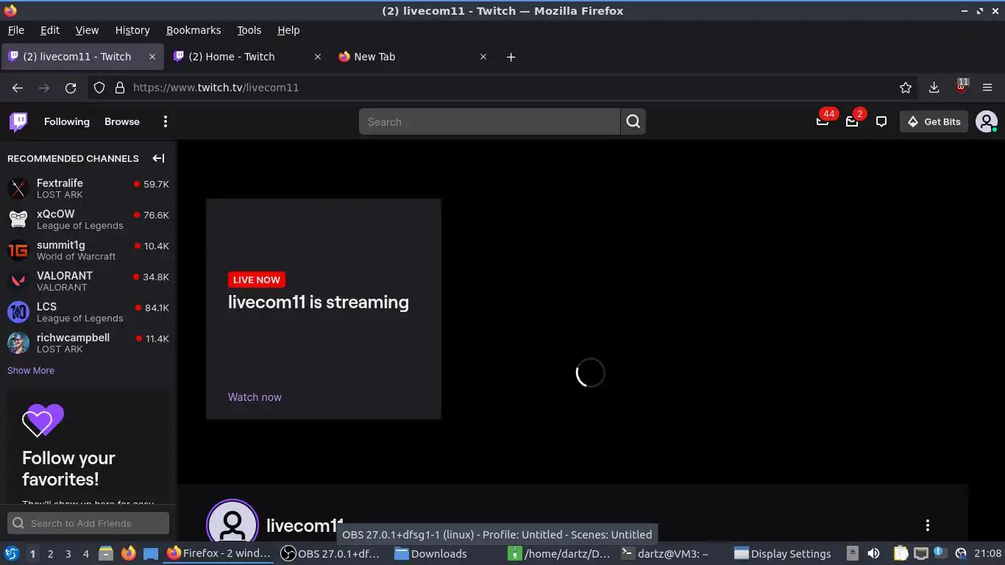Show site security padlock info

[x=120, y=88]
